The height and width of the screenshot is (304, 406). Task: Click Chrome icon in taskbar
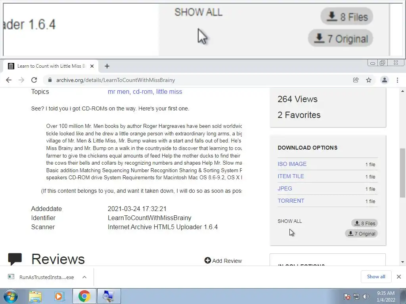(x=84, y=296)
